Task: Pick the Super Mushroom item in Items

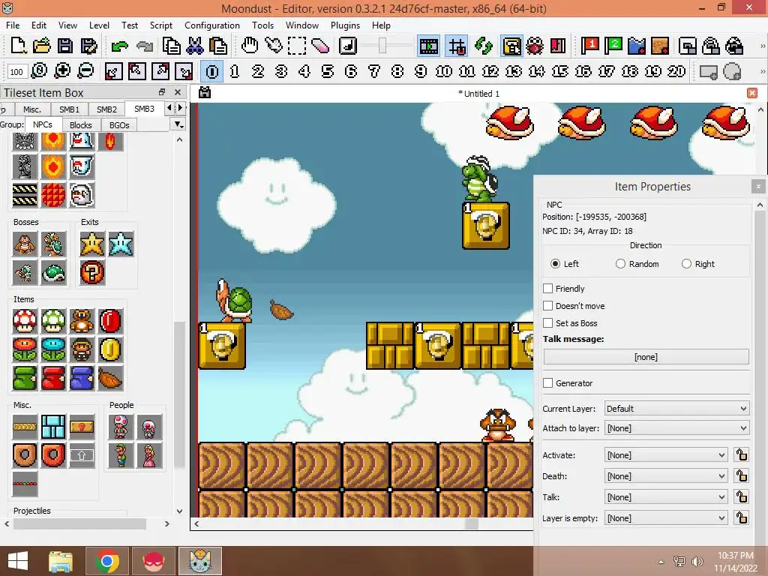Action: click(x=25, y=321)
